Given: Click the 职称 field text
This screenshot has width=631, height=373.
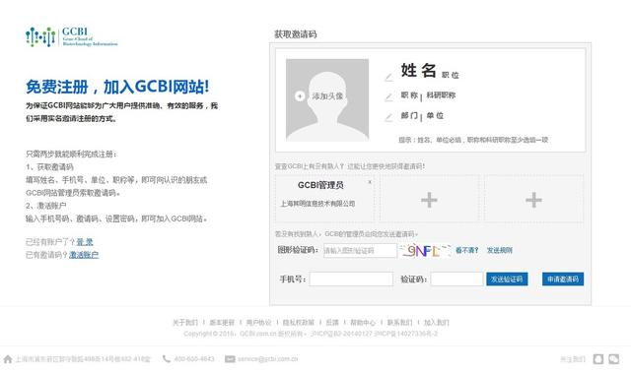Looking at the screenshot, I should pos(409,95).
